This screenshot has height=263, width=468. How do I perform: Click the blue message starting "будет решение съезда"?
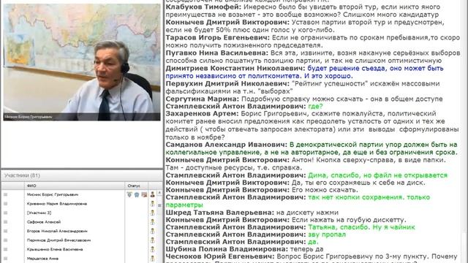click(304, 72)
